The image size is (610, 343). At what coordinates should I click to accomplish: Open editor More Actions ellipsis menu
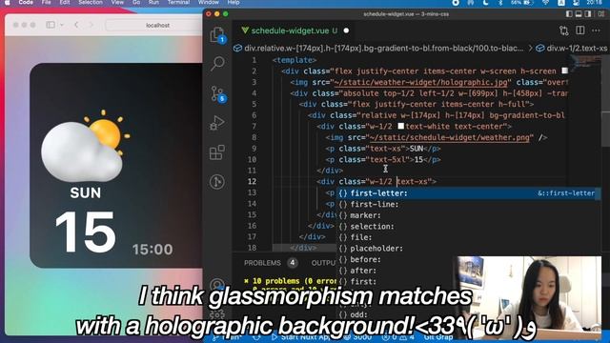click(x=596, y=30)
